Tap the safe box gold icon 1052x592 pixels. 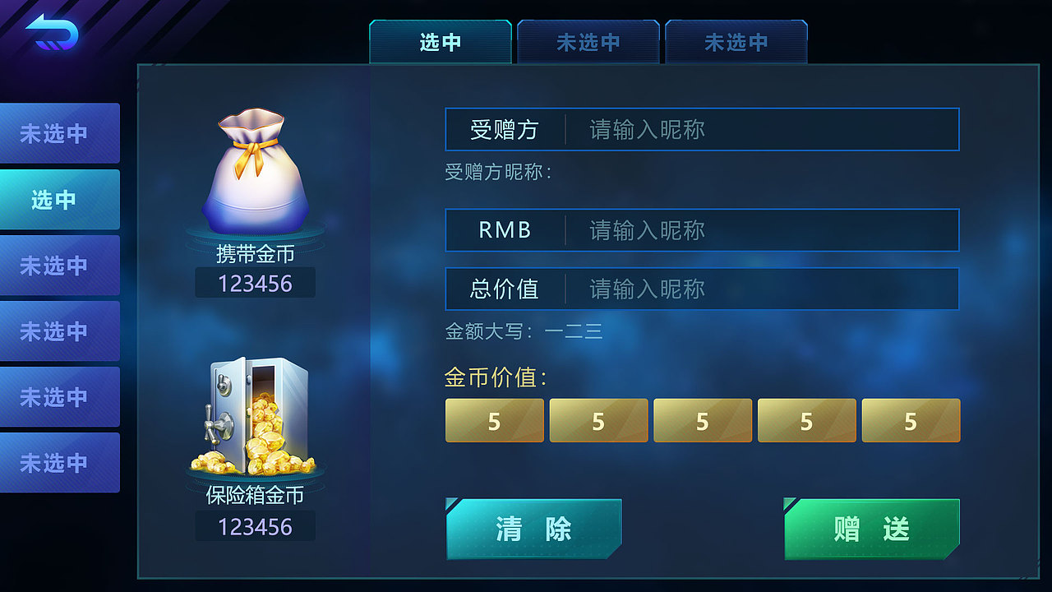(256, 416)
